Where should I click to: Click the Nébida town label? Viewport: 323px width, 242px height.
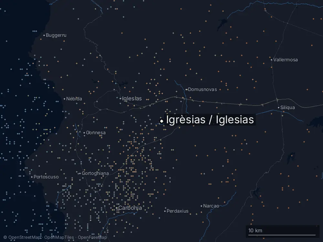pyautogui.click(x=74, y=99)
